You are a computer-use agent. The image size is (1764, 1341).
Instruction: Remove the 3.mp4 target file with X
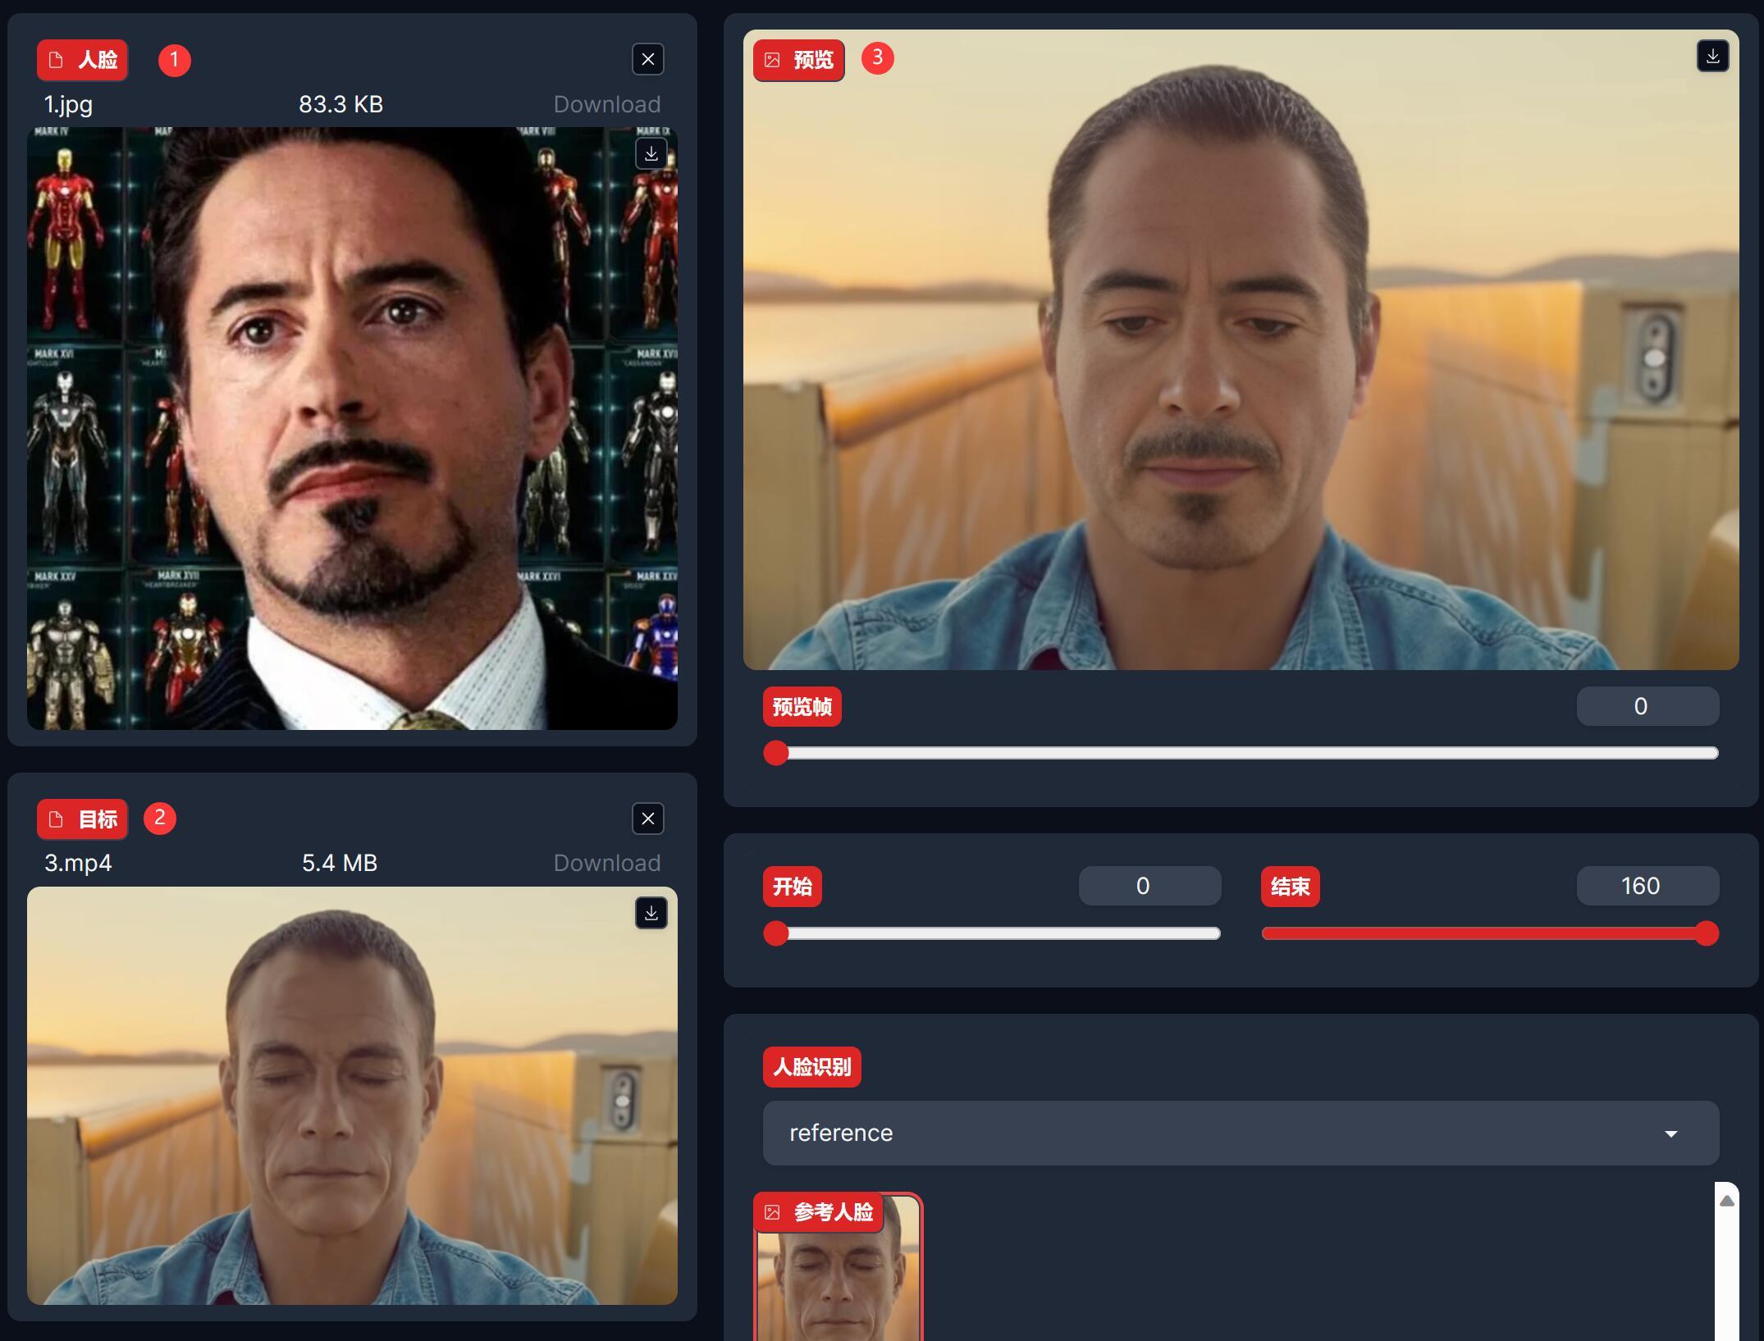(x=648, y=819)
